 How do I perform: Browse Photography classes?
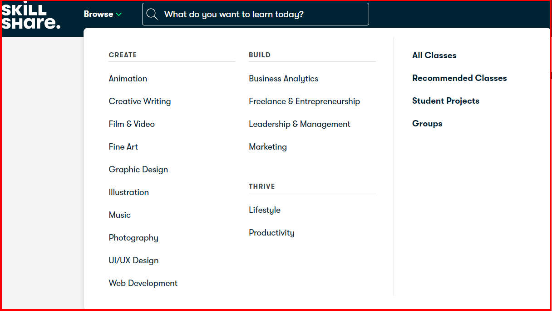click(133, 238)
